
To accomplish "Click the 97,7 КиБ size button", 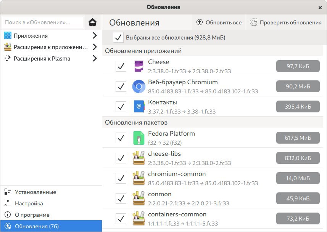I will click(298, 66).
